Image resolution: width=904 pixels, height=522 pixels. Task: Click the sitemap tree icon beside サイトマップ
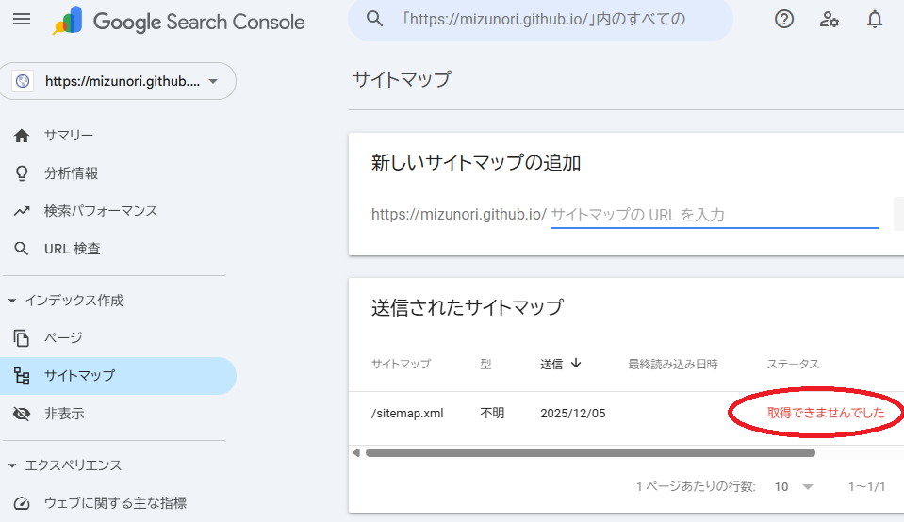point(22,376)
